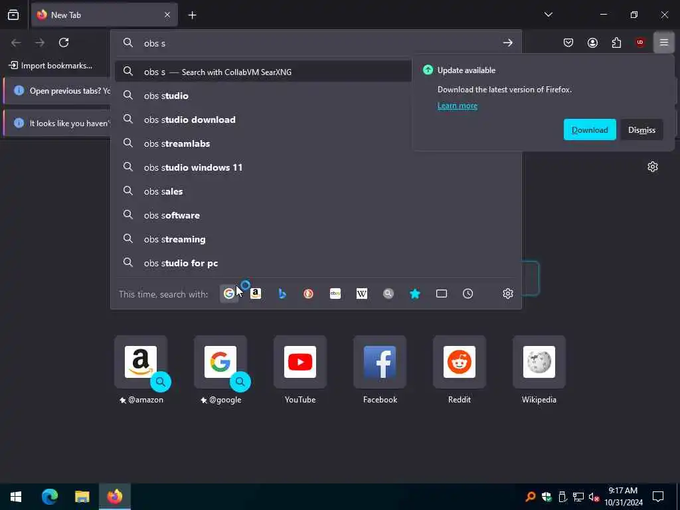
Task: Open Windows Security tray icon
Action: pos(547,497)
